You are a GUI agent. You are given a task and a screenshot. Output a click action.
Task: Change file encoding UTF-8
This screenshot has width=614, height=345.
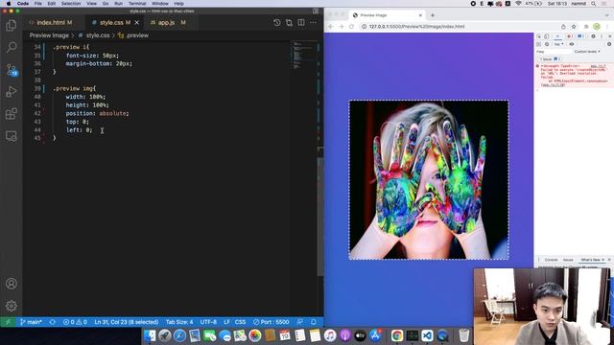click(208, 322)
